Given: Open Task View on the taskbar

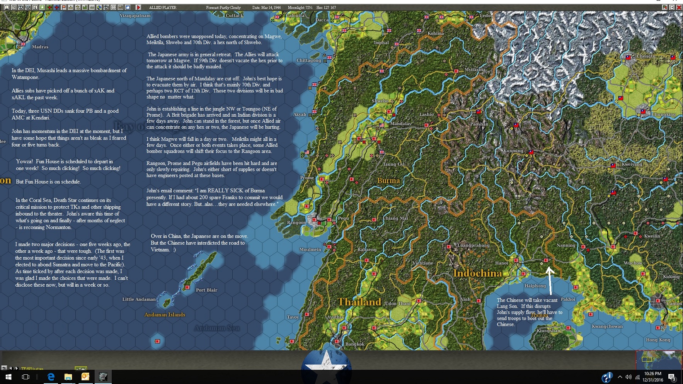Looking at the screenshot, I should (26, 377).
